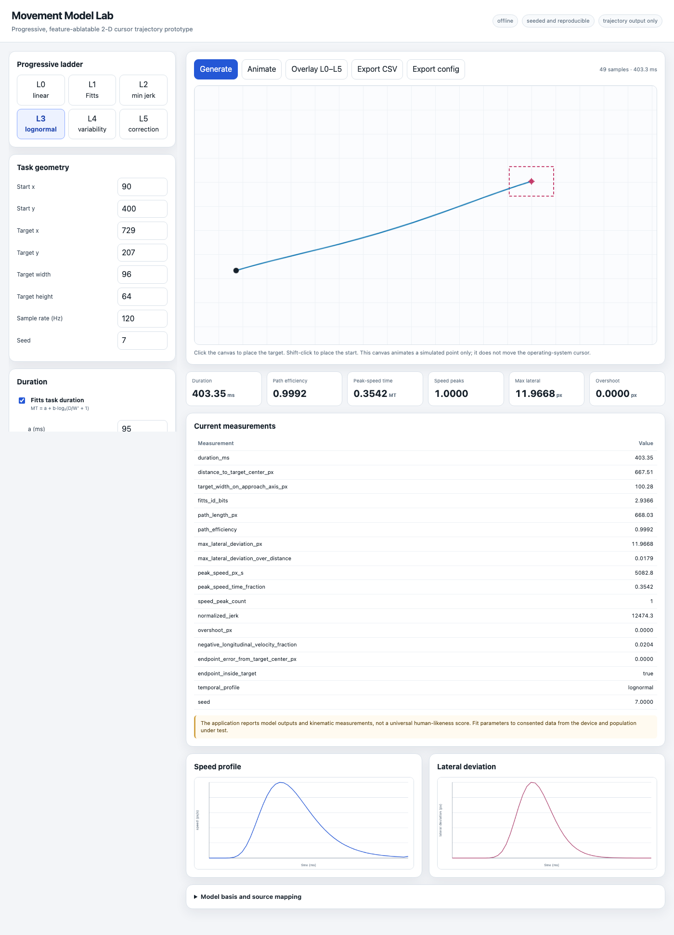The image size is (674, 935).
Task: Switch to L2 min jerk model
Action: click(143, 90)
